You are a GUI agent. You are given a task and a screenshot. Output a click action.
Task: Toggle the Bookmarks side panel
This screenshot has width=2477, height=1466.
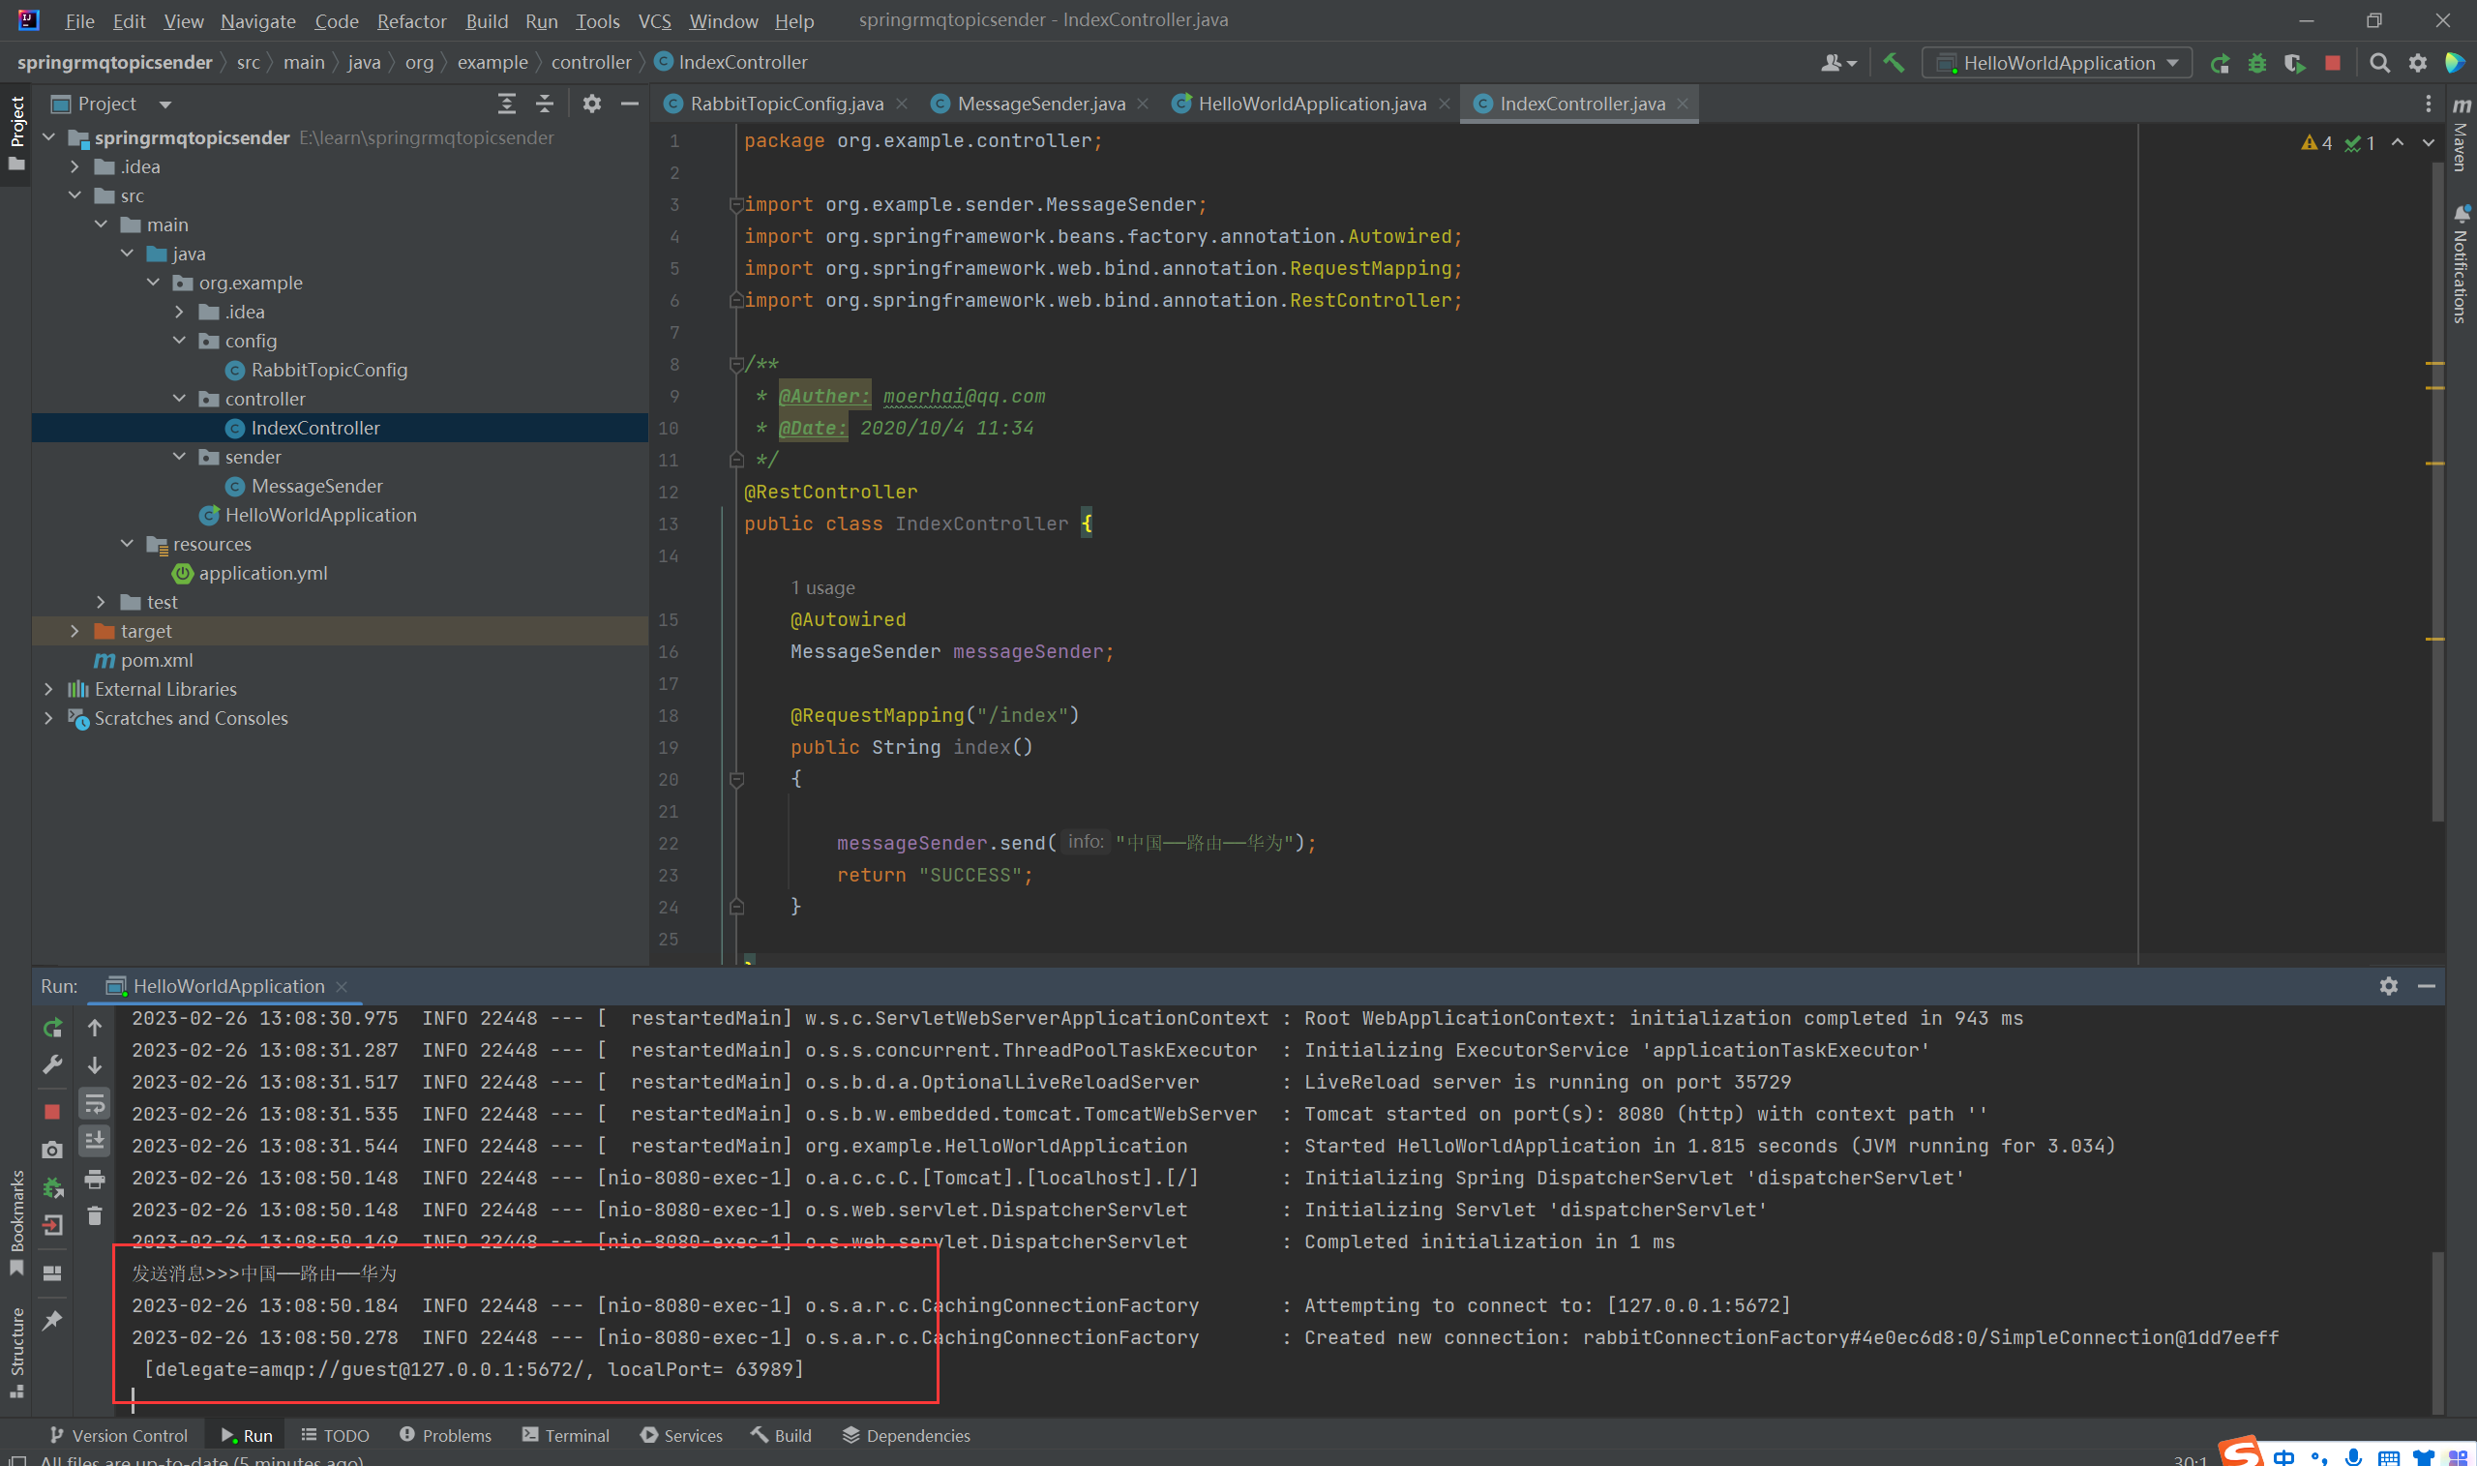click(16, 1221)
